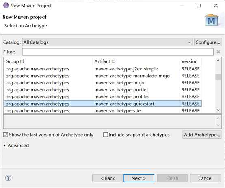Open the Catalog dropdown
Screen dimensions: 225x188
click(107, 42)
